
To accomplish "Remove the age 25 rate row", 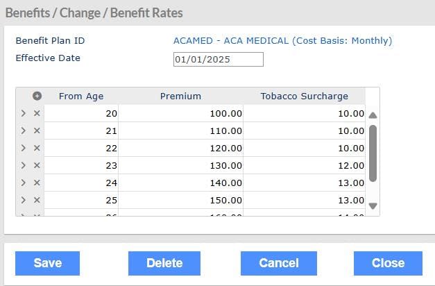I will tap(37, 200).
